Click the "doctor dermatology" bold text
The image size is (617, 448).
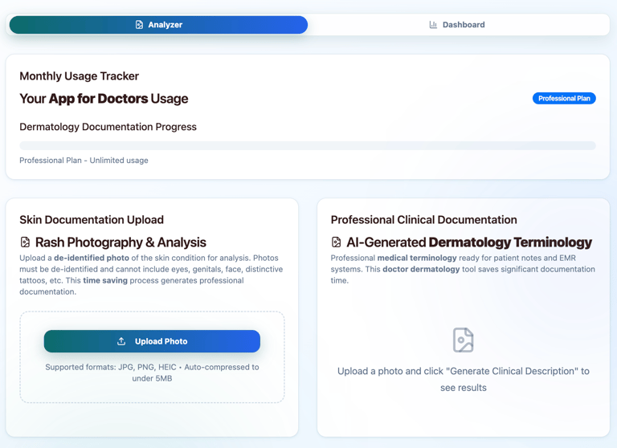coord(421,269)
